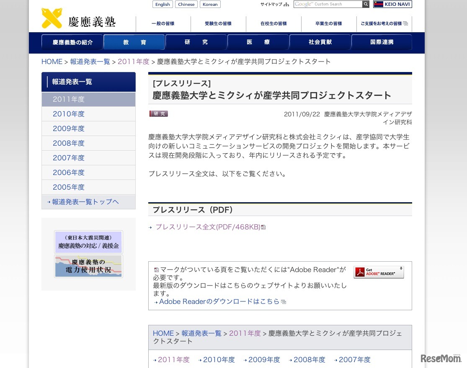The height and width of the screenshot is (368, 467).
Task: Click the magnifying glass search icon
Action: pyautogui.click(x=366, y=4)
